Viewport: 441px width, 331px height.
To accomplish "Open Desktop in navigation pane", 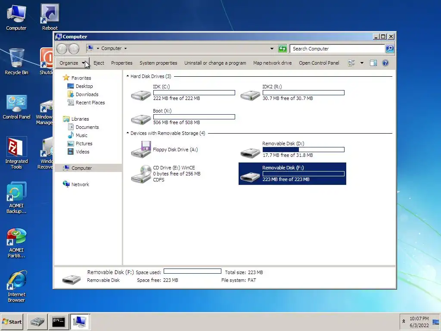I will coord(84,86).
